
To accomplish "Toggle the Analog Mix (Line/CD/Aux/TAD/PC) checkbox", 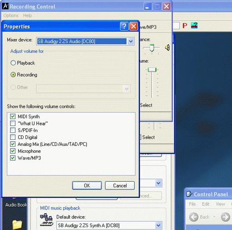I will coord(13,144).
